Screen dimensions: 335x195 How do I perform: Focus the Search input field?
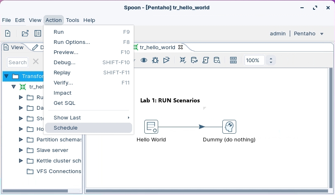pyautogui.click(x=17, y=63)
